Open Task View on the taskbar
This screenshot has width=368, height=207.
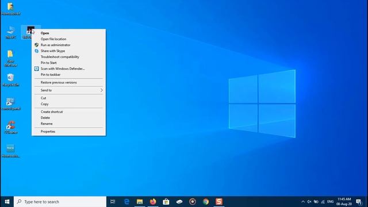coord(113,202)
